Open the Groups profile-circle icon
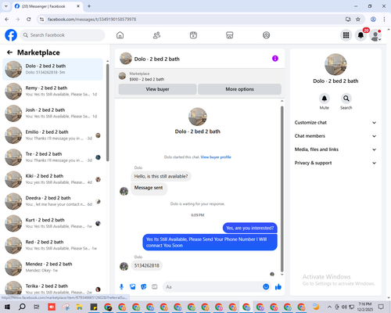Screen dimensions: 391x313 [x=266, y=35]
